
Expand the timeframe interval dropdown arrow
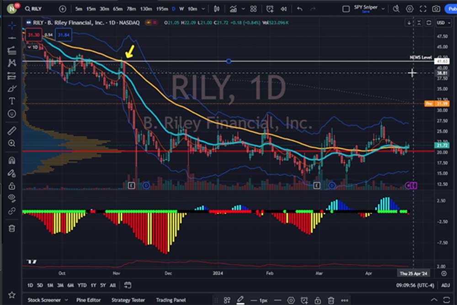[203, 9]
